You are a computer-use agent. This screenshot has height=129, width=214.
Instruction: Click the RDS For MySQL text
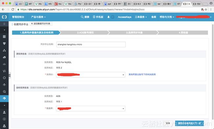point(64,62)
